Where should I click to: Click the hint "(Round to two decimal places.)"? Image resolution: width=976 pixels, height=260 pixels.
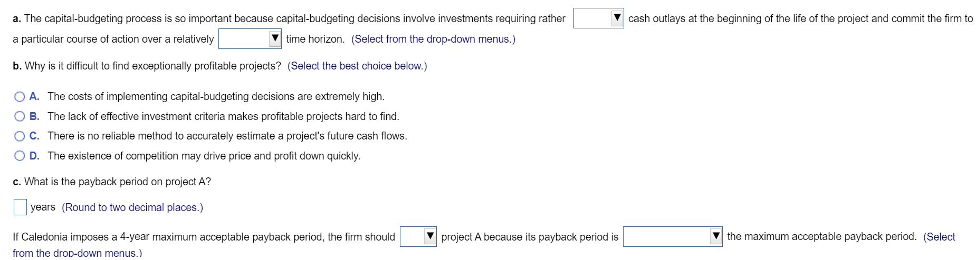click(132, 207)
